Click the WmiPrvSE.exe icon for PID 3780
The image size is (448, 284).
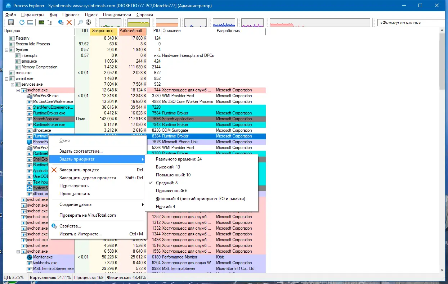(x=30, y=96)
